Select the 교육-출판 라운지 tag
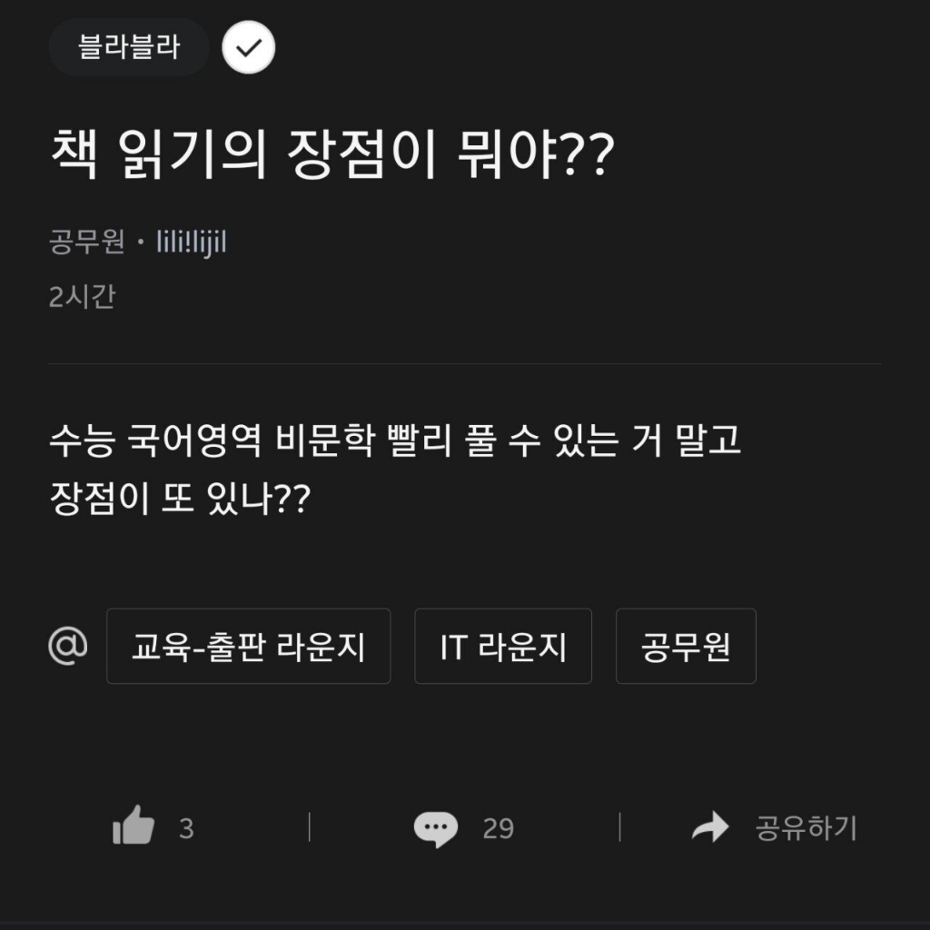The width and height of the screenshot is (930, 930). tap(248, 647)
